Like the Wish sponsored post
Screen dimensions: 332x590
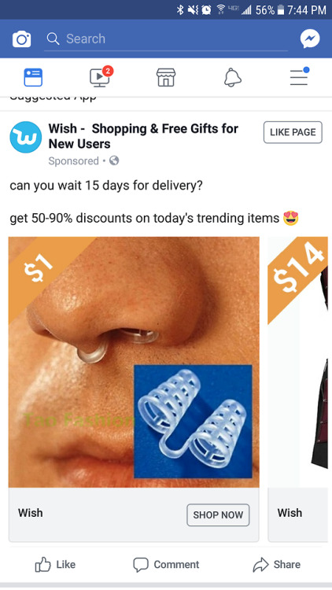[55, 564]
